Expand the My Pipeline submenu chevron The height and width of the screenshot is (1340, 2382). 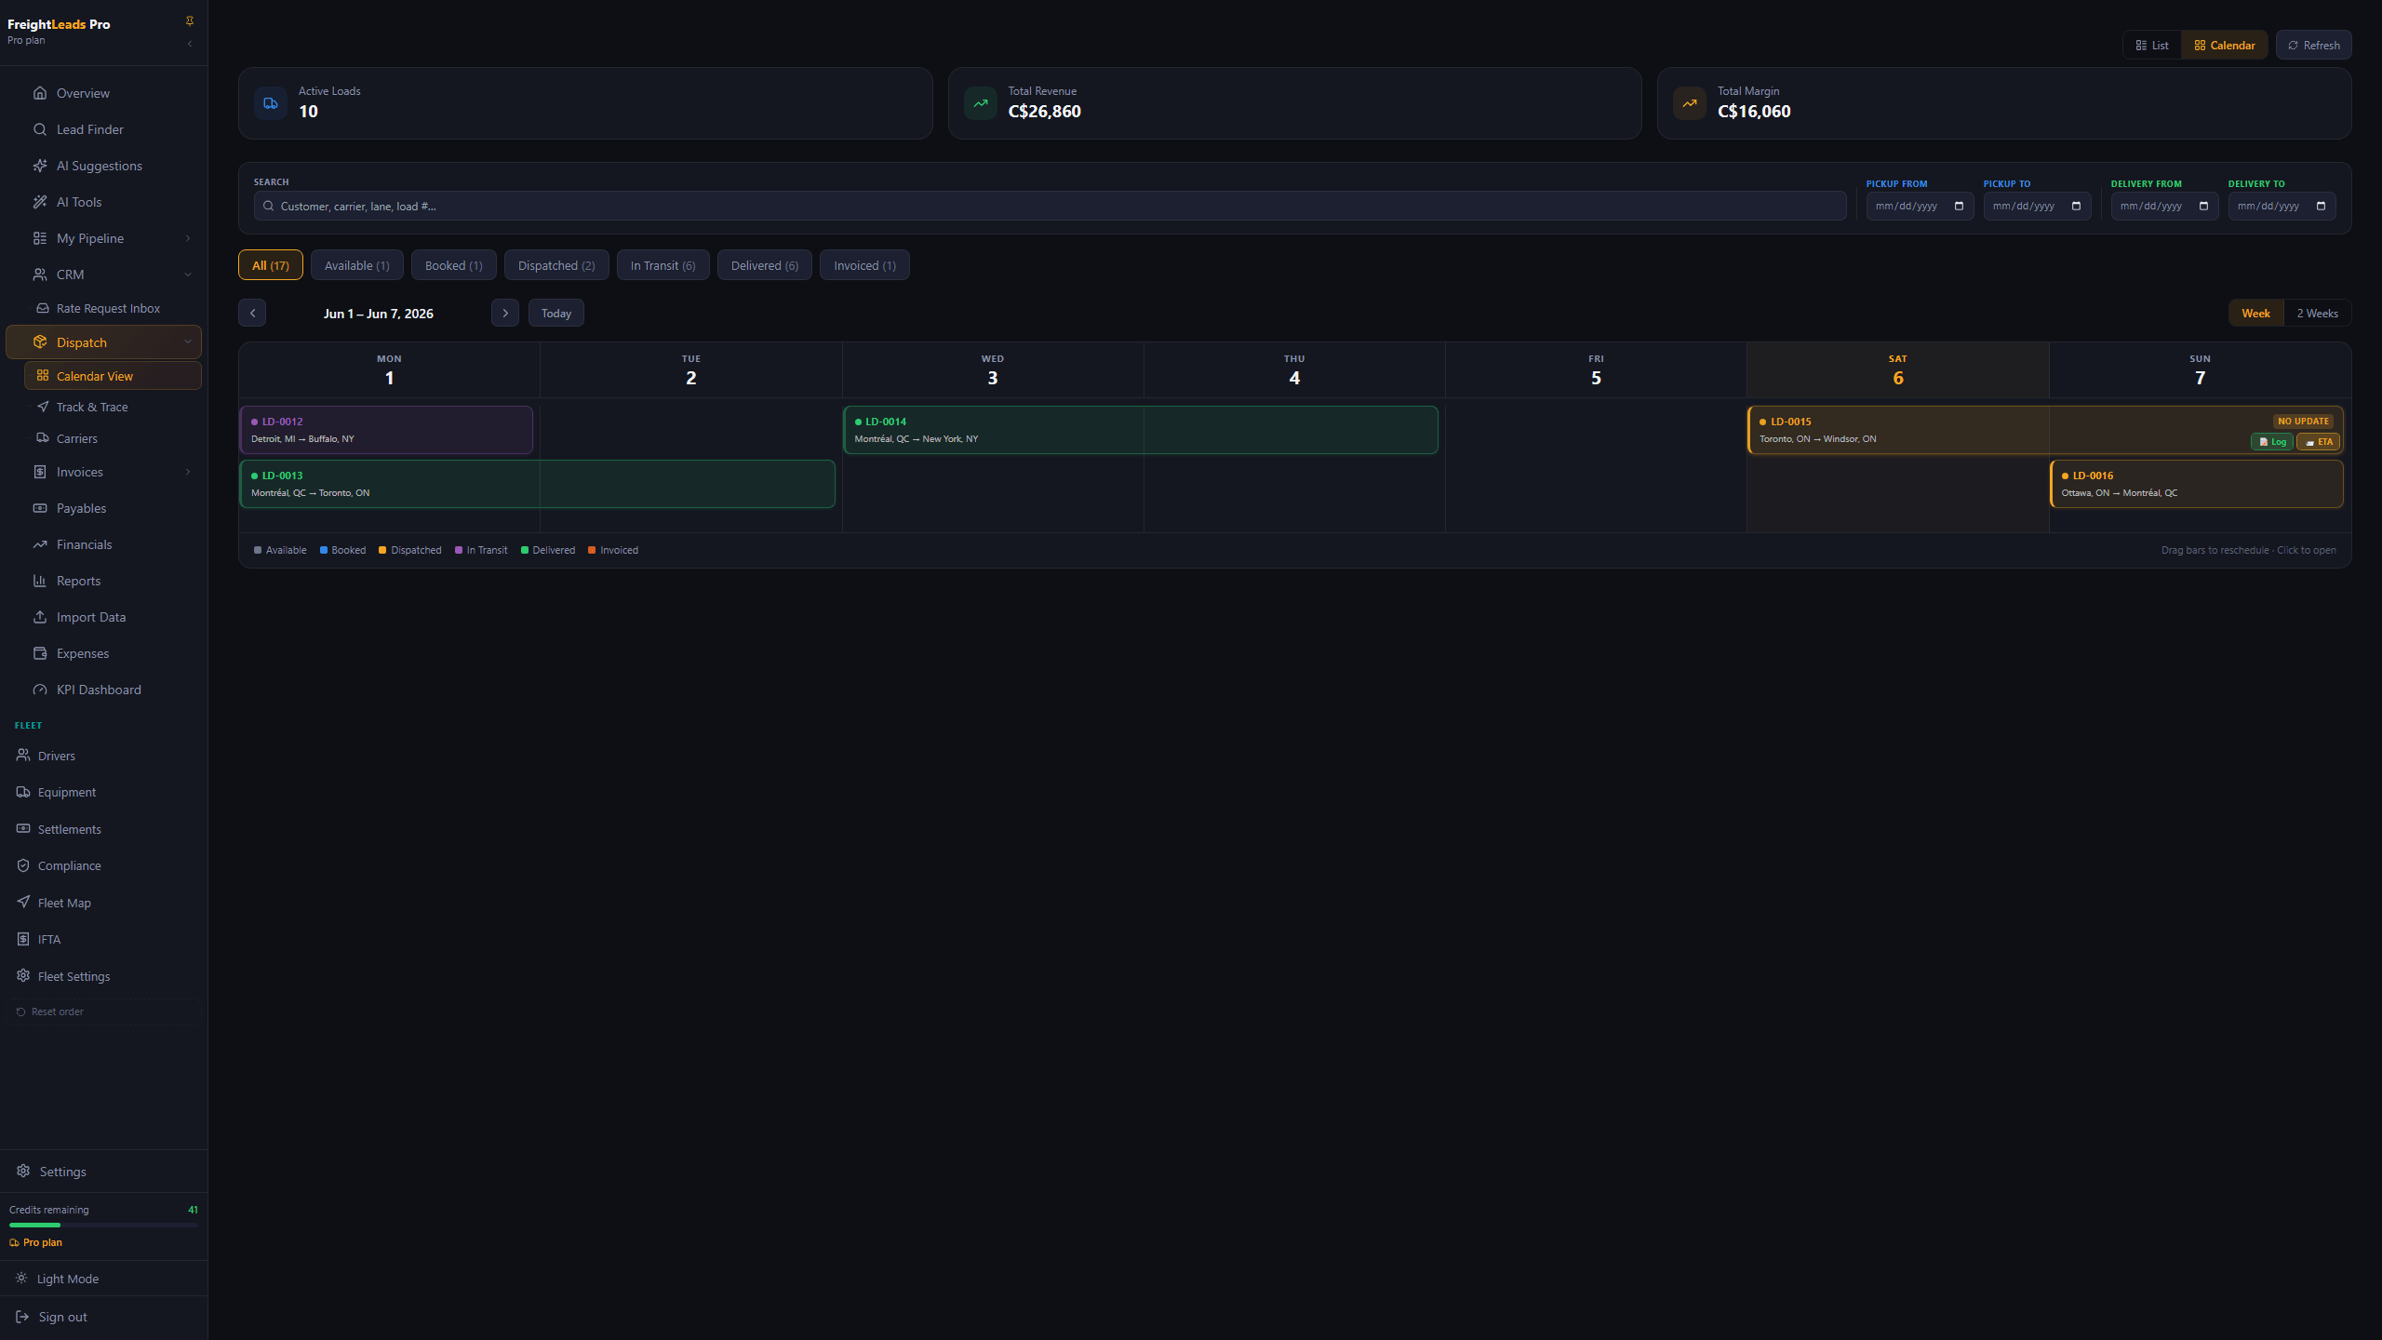[188, 238]
